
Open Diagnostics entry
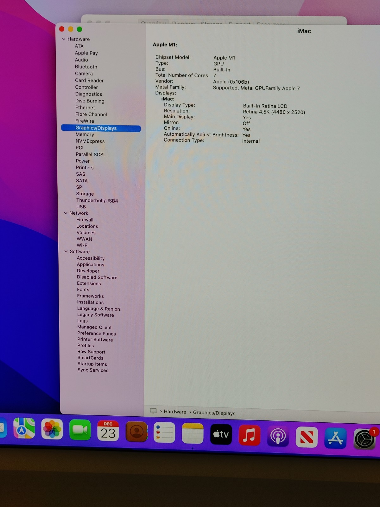pos(89,94)
